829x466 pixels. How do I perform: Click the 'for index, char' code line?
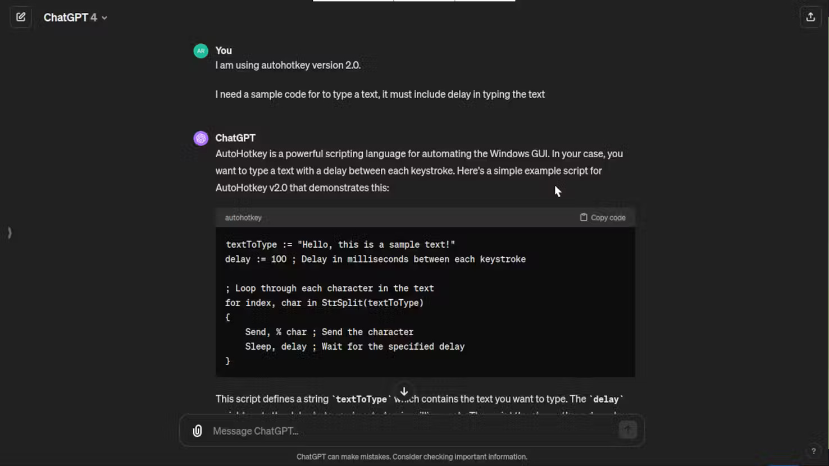pos(324,303)
